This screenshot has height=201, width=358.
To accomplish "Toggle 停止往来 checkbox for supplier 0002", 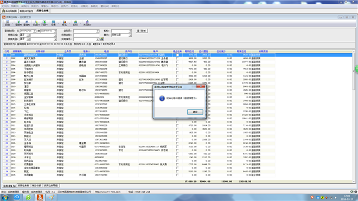I will [x=177, y=59].
